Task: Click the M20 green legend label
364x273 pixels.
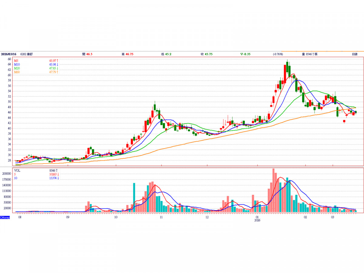Action: pyautogui.click(x=17, y=68)
